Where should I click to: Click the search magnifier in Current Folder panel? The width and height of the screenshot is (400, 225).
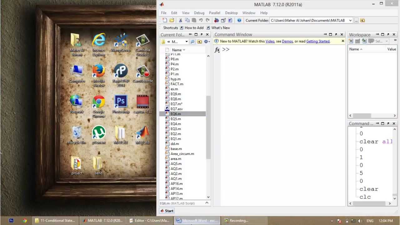192,42
